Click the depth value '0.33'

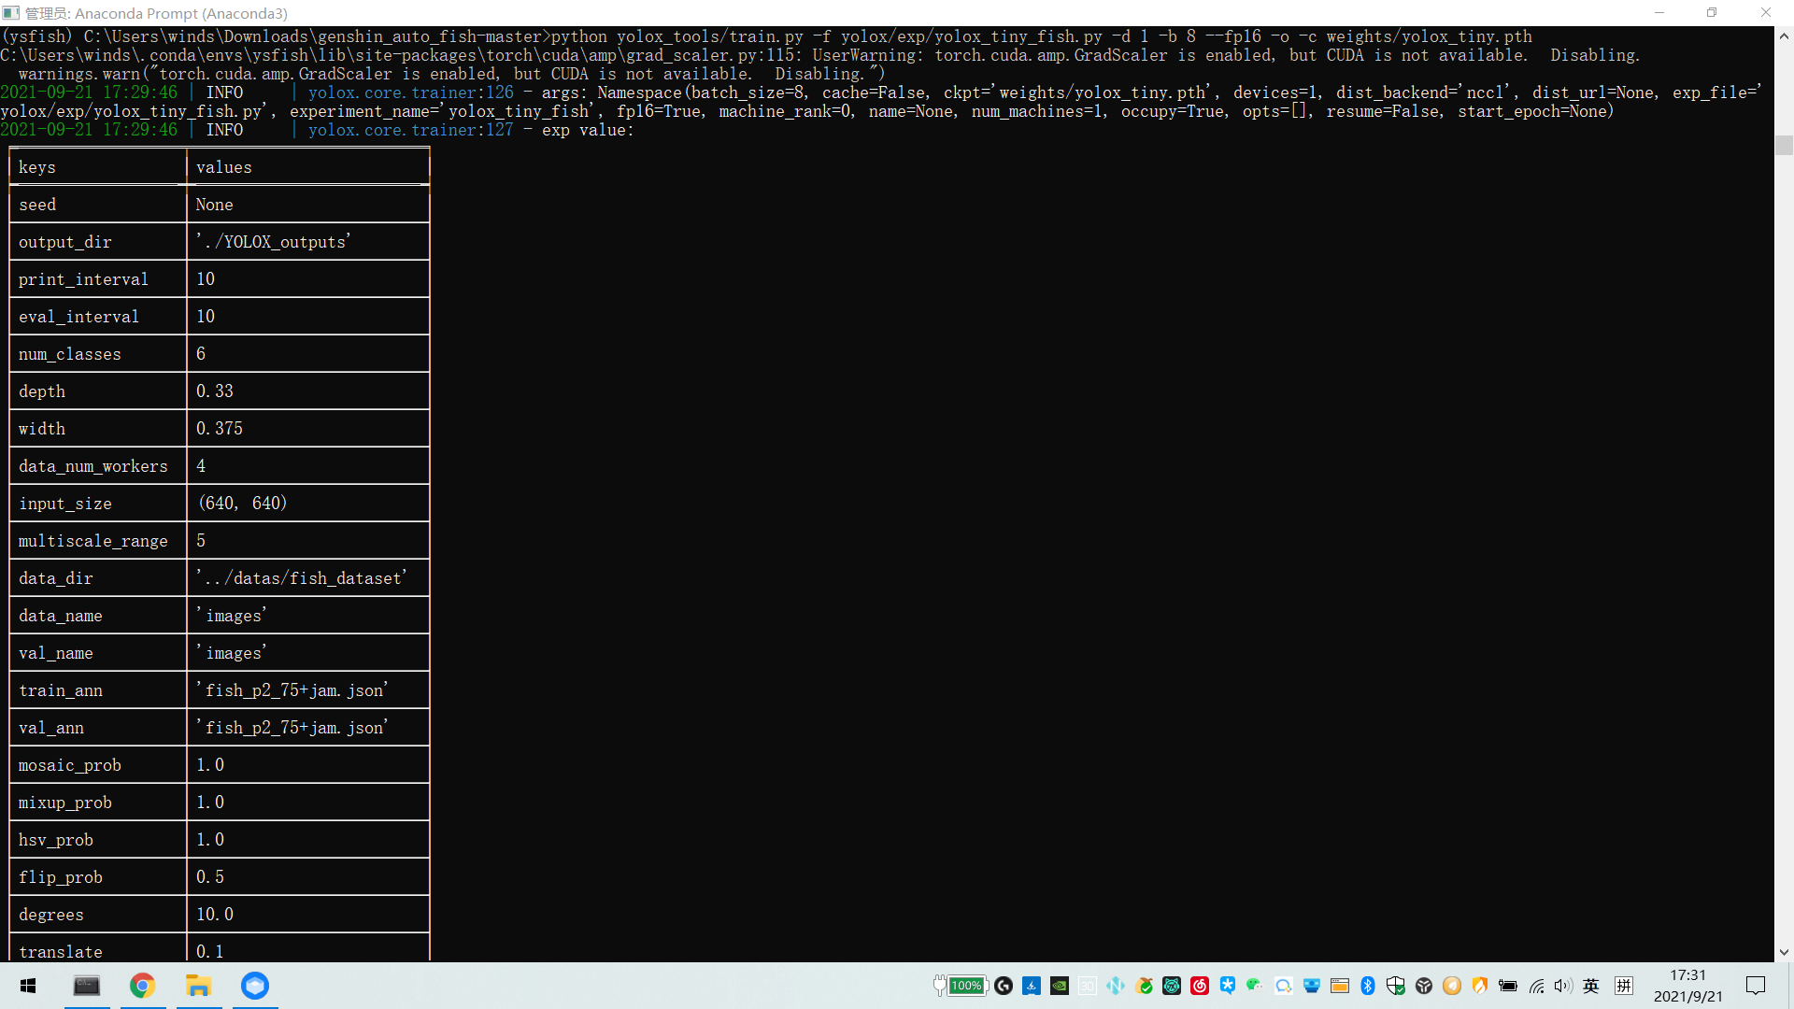click(215, 391)
